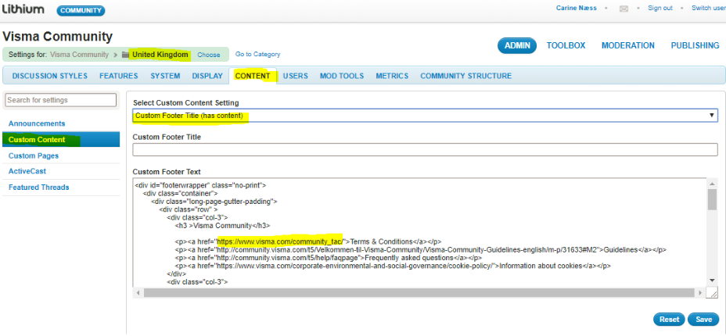
Task: Click vertical scrollbar down arrow in text area
Action: 712,281
